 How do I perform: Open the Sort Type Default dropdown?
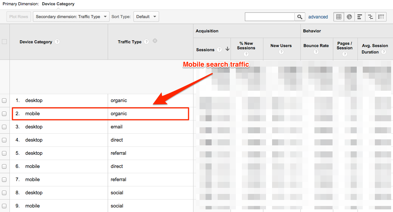point(146,17)
